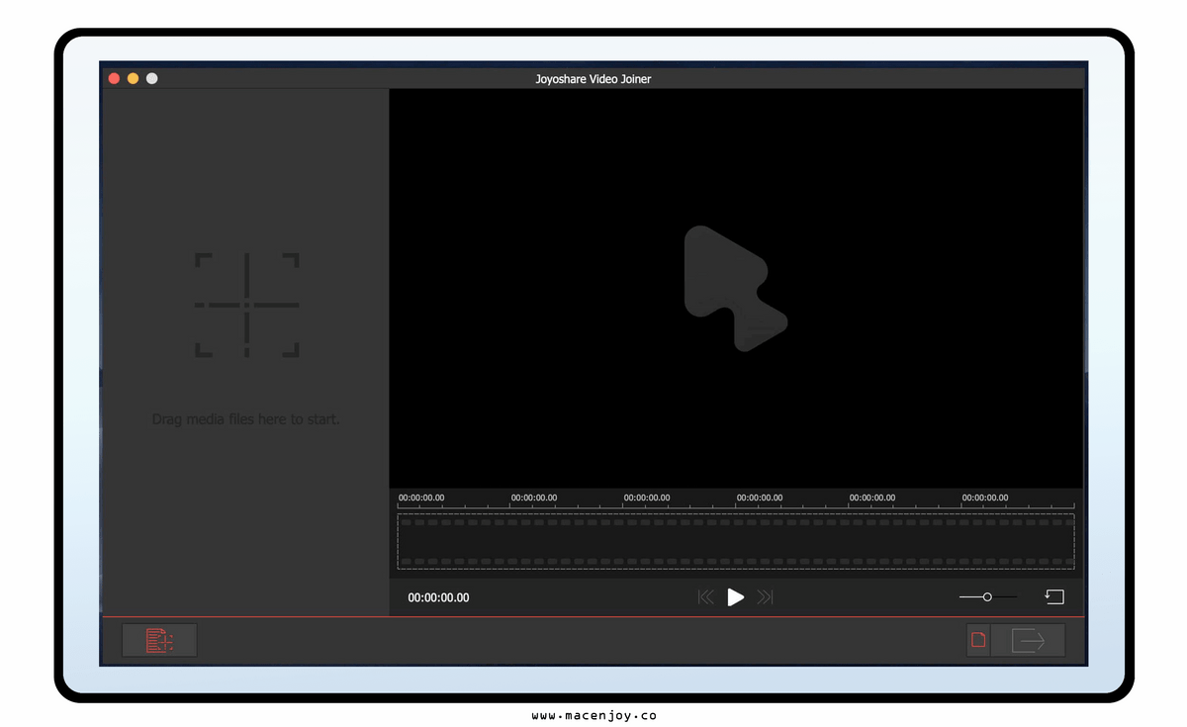Click the drag media files drop zone icon
This screenshot has height=727, width=1187.
246,305
